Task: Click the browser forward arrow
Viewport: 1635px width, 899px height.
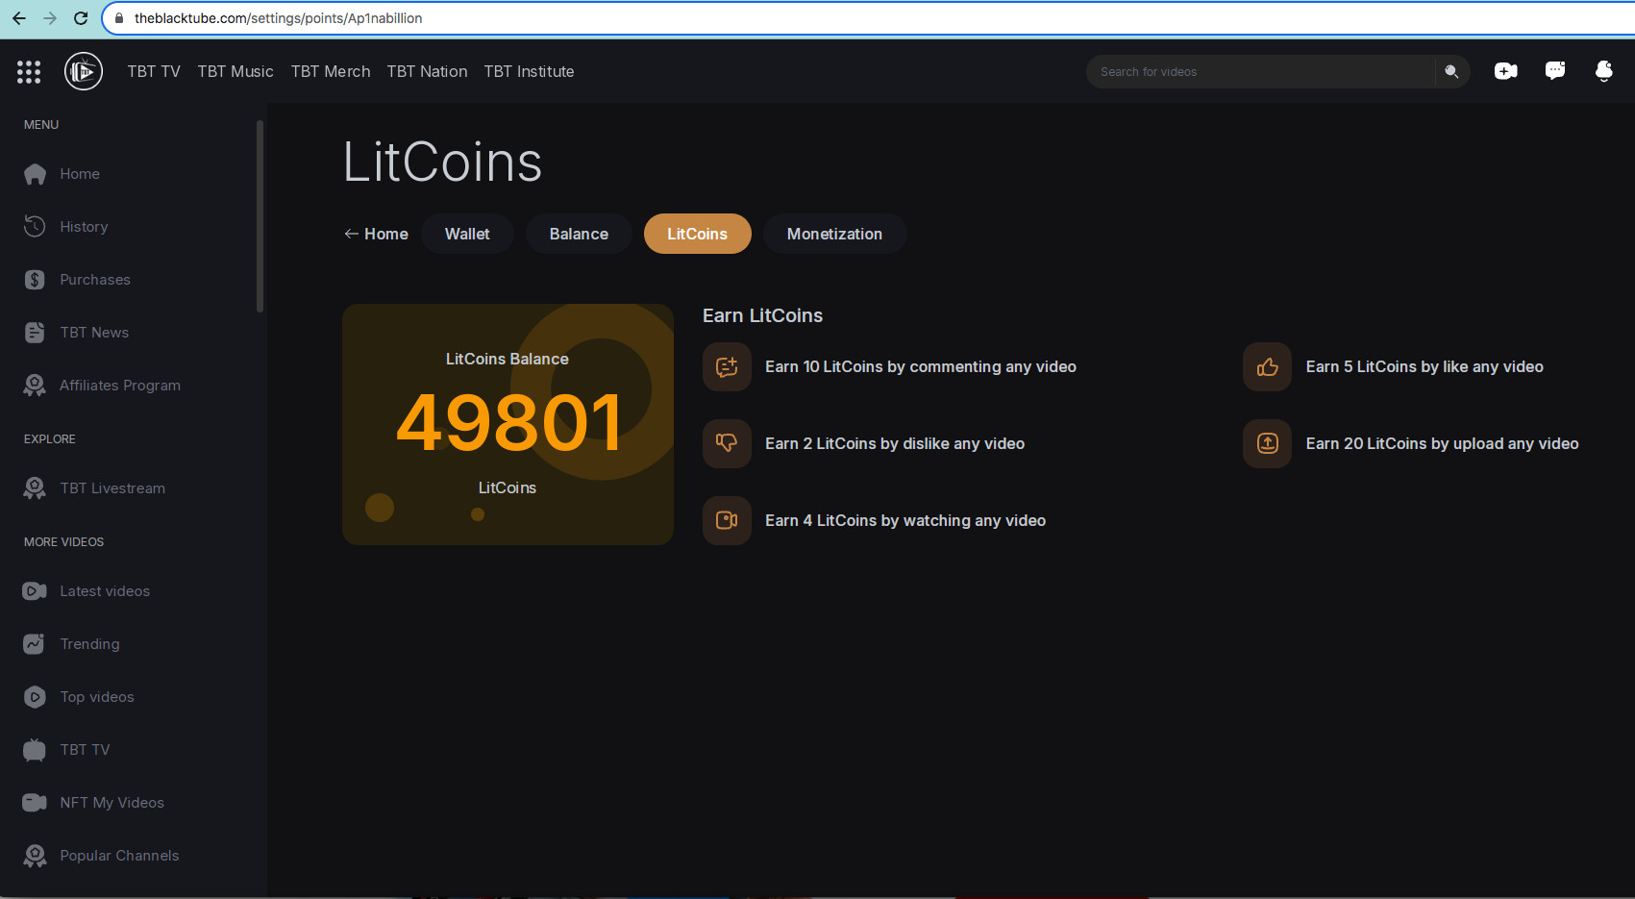Action: point(50,18)
